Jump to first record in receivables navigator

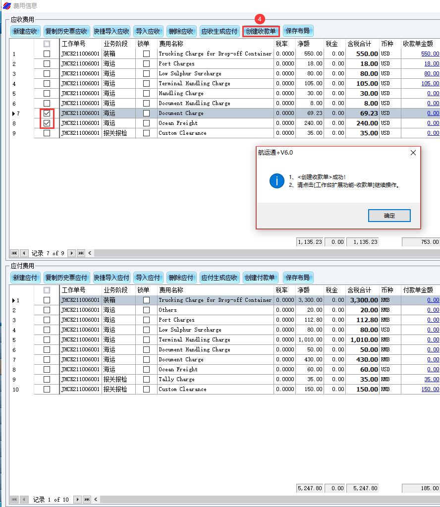pos(14,253)
